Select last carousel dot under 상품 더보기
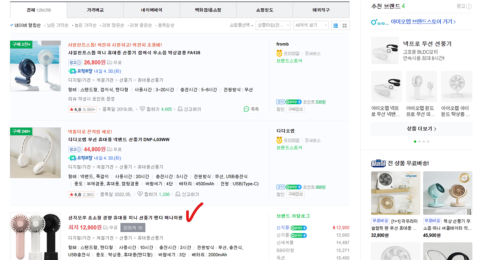Screen dimensions: 485x260 coord(428,141)
